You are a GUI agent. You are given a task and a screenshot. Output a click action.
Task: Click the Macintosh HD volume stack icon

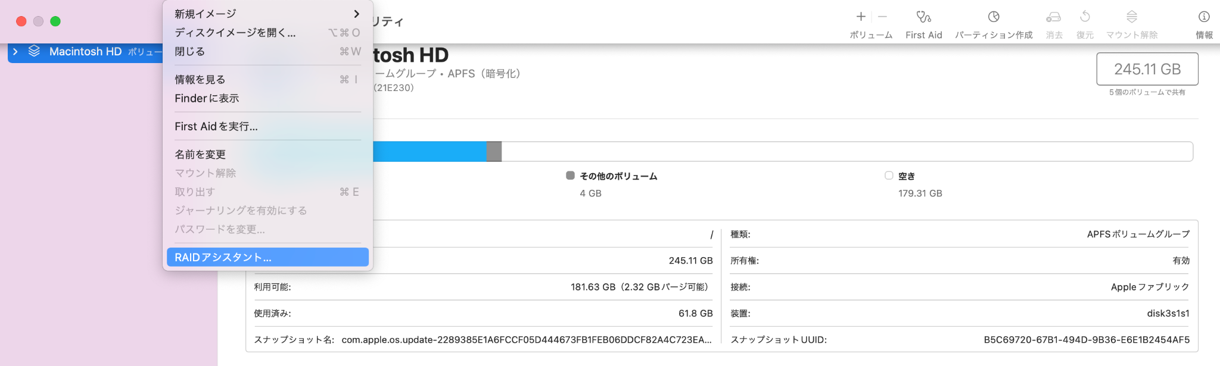point(34,51)
